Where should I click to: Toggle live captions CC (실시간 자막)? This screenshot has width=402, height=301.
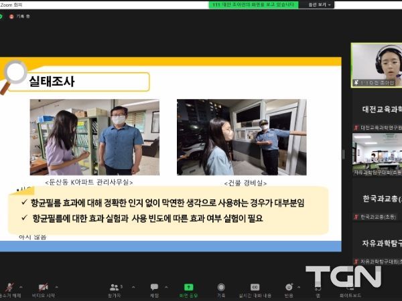(255, 290)
